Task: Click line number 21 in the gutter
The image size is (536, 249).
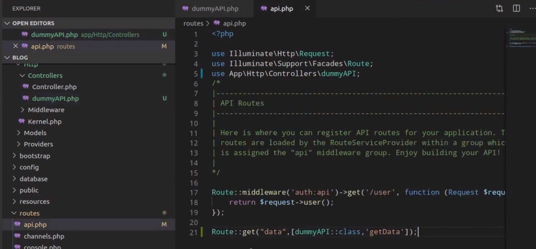Action: (194, 232)
